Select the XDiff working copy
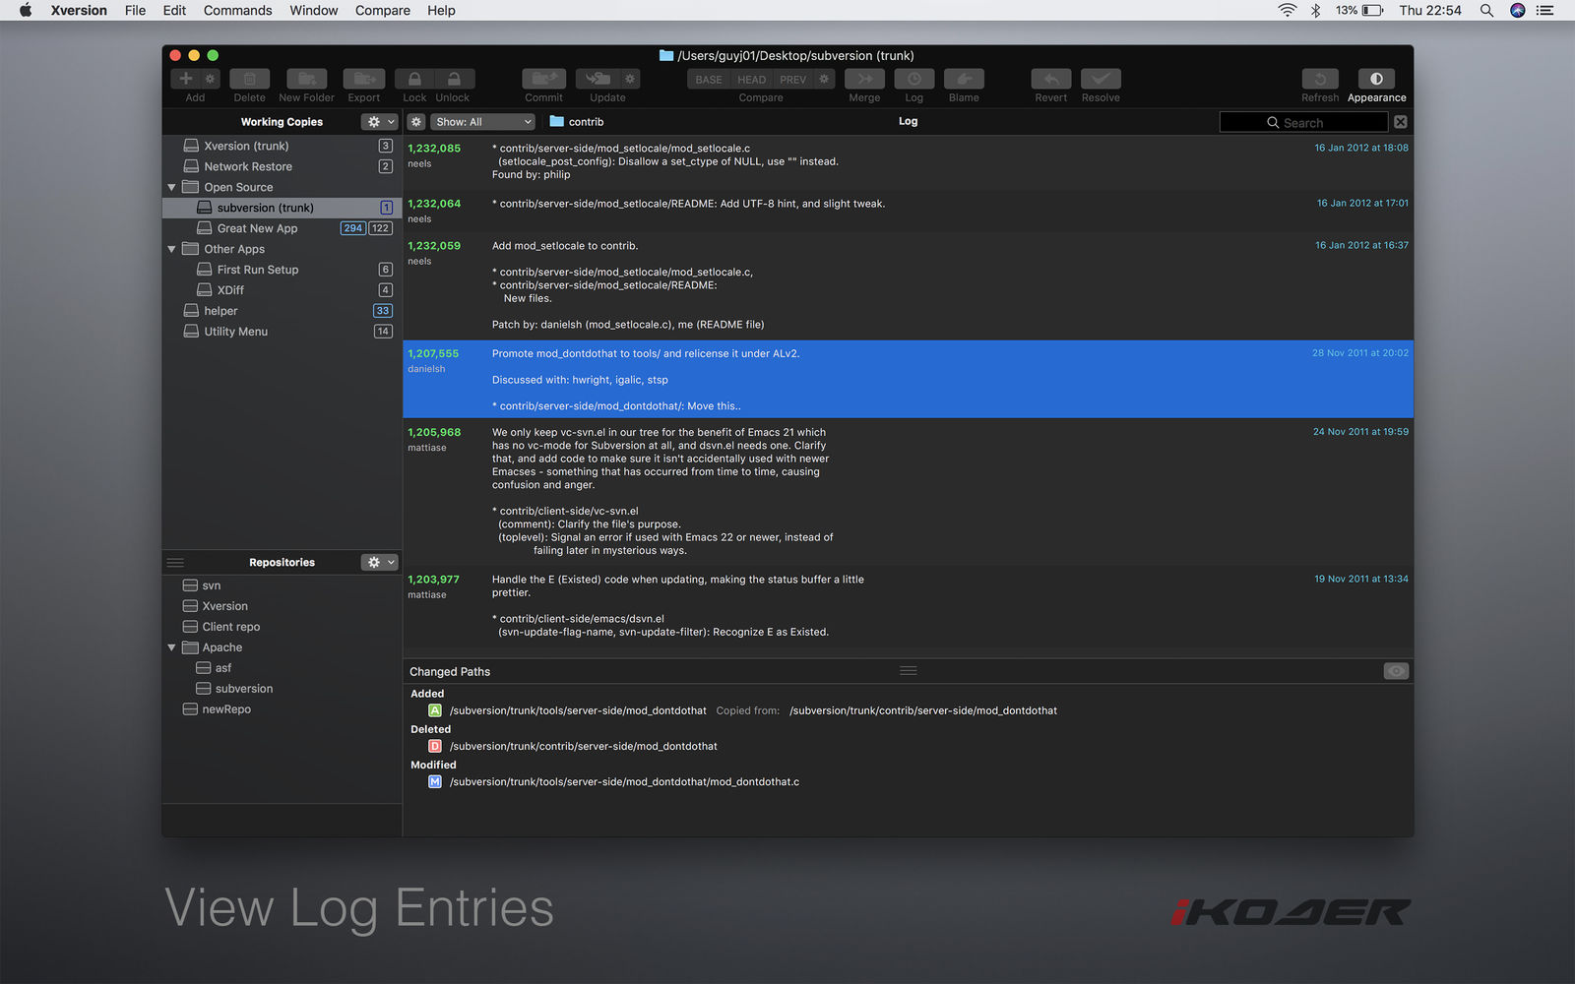This screenshot has height=984, width=1575. (283, 290)
